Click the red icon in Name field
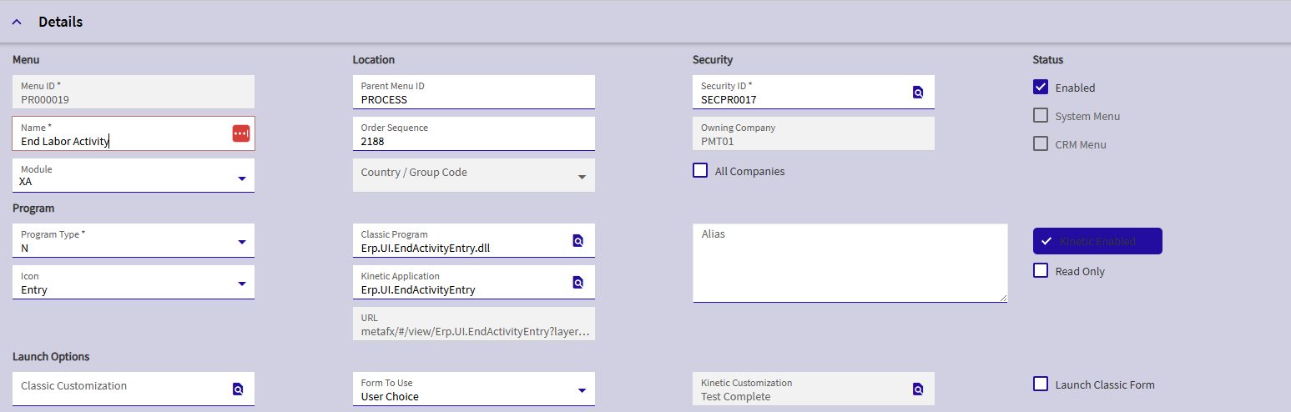1291x412 pixels. tap(240, 133)
